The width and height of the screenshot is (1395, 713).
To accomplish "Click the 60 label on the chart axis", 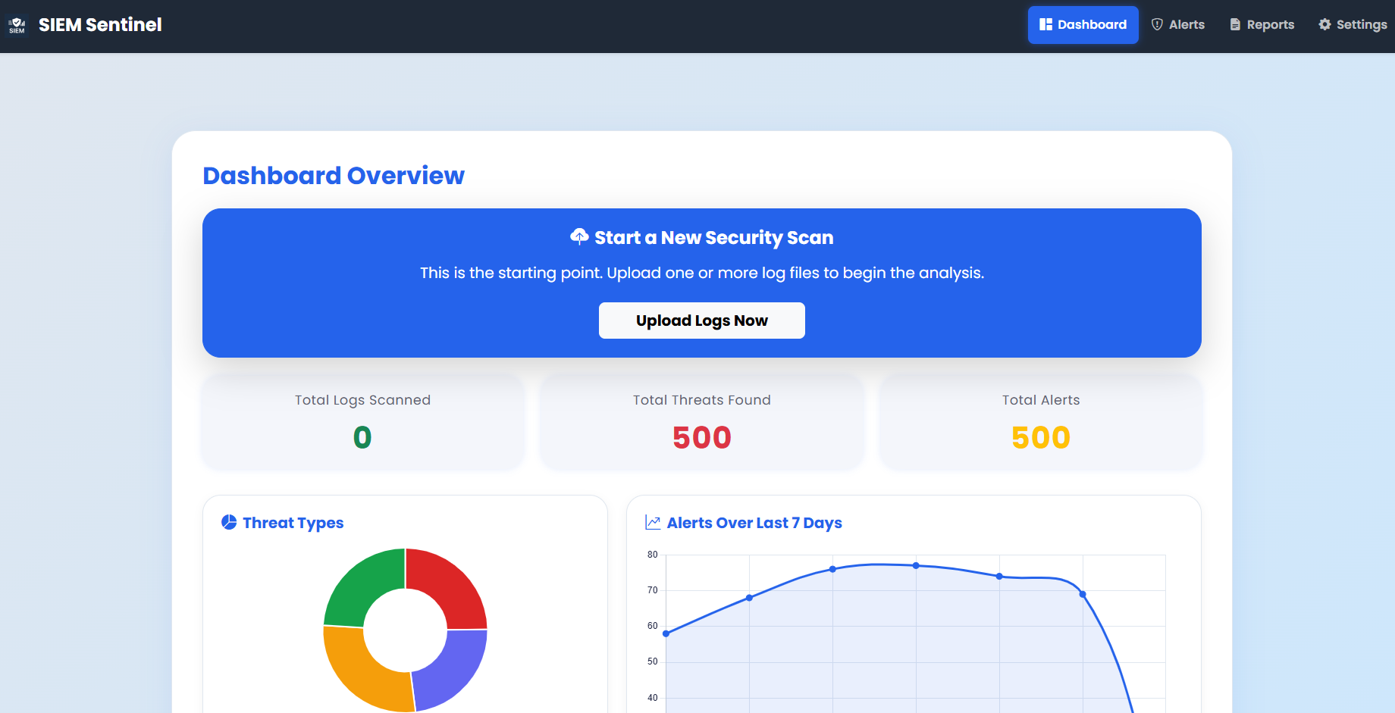I will pyautogui.click(x=653, y=626).
